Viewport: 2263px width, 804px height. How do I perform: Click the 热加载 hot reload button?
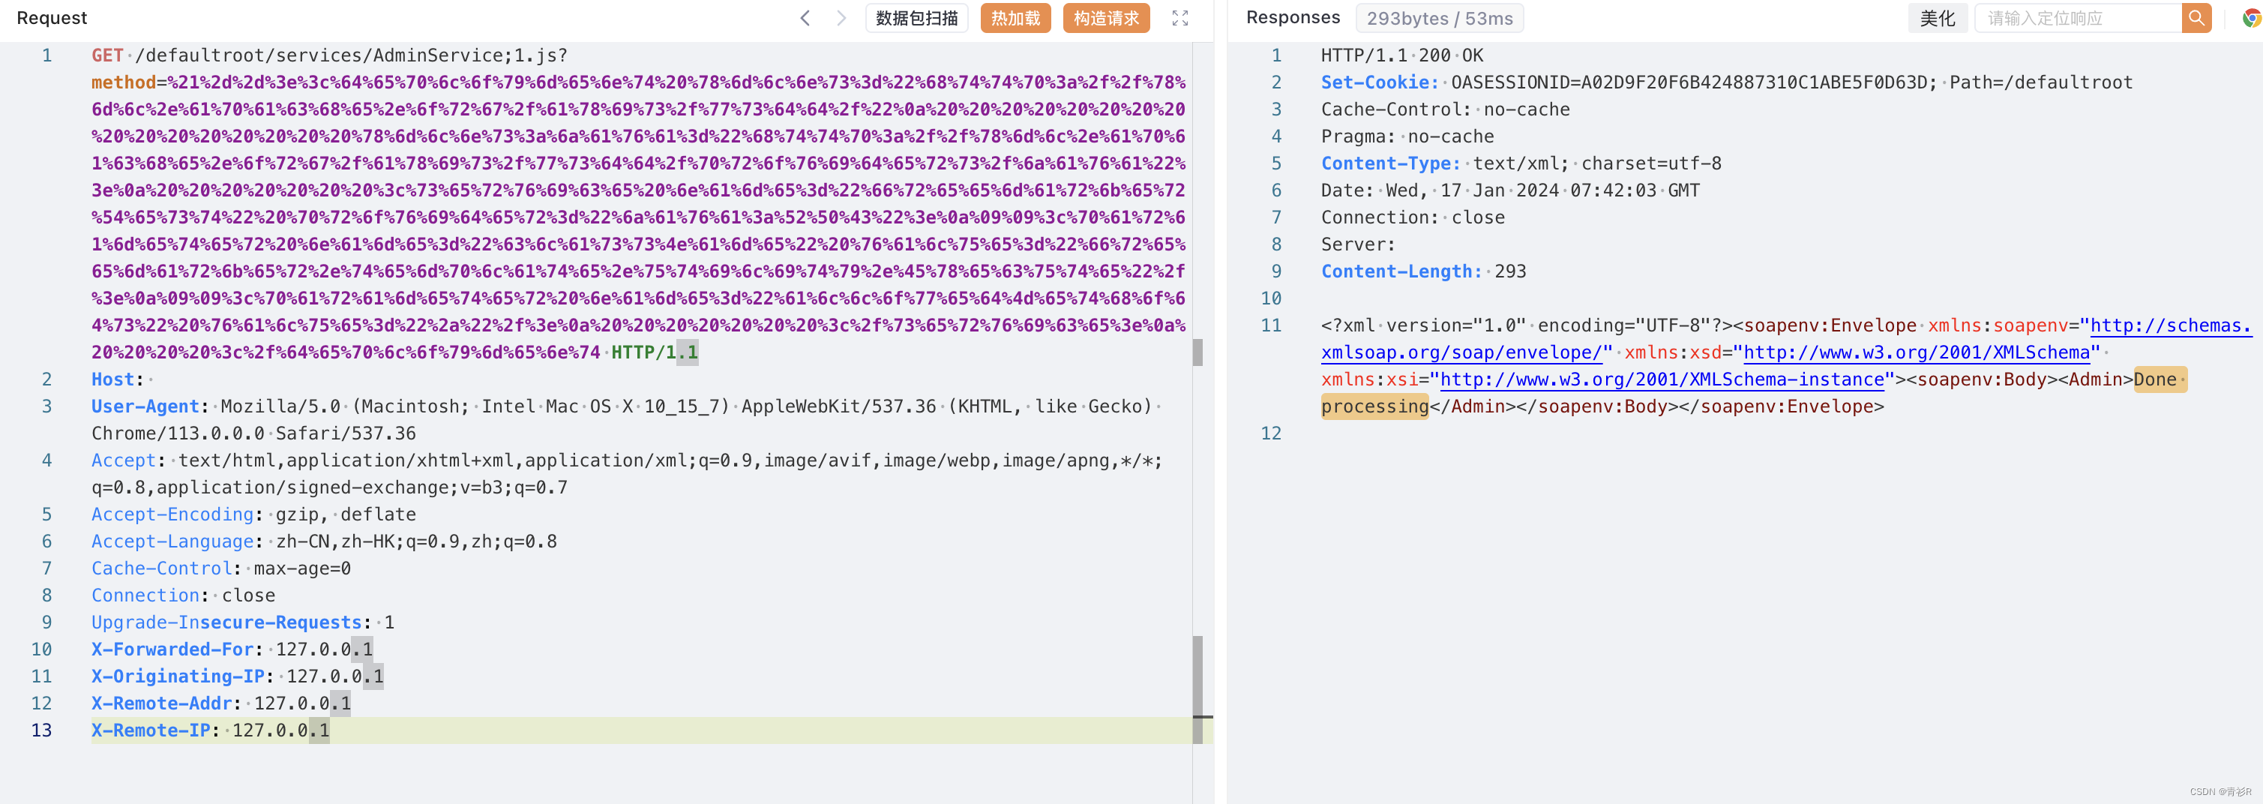point(1015,17)
